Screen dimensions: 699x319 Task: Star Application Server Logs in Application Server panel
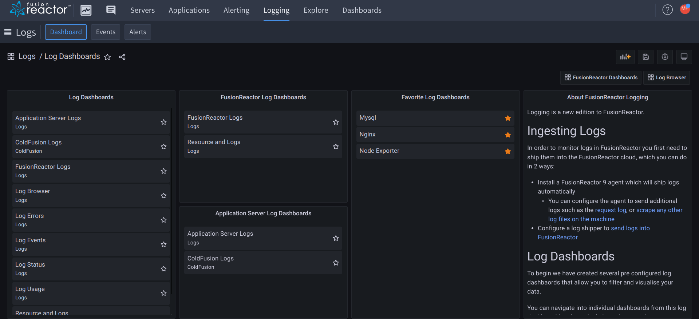[x=336, y=238]
